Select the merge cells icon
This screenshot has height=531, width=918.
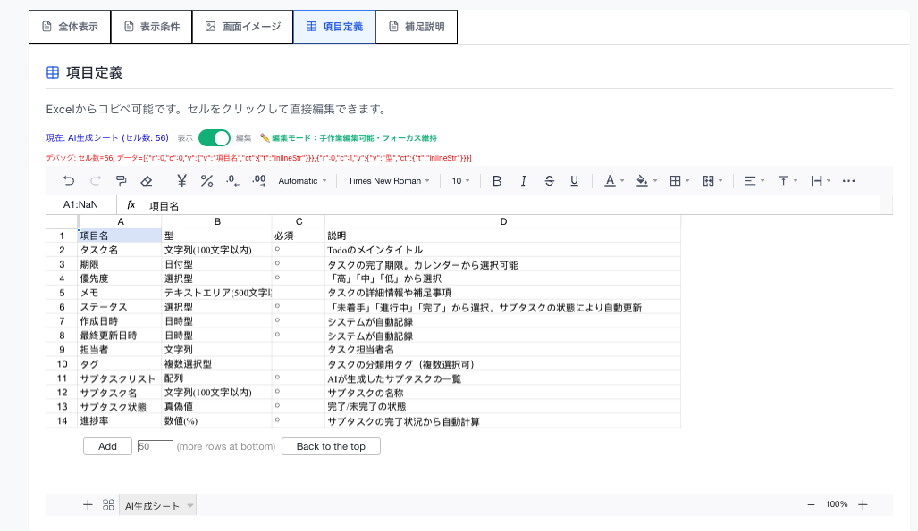pyautogui.click(x=709, y=181)
